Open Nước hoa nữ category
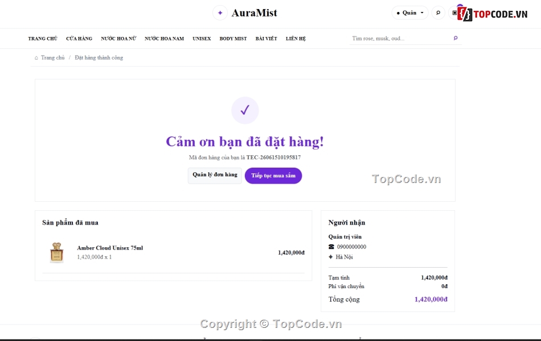The height and width of the screenshot is (341, 541). pyautogui.click(x=118, y=39)
